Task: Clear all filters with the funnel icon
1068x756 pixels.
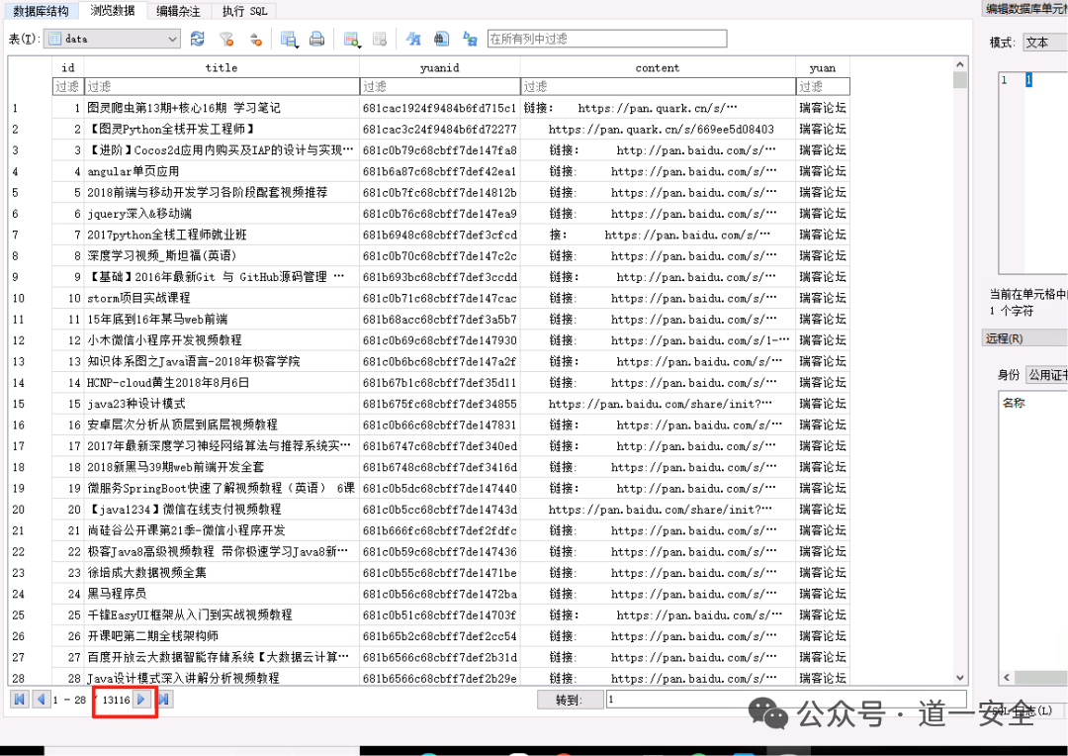Action: (x=226, y=39)
